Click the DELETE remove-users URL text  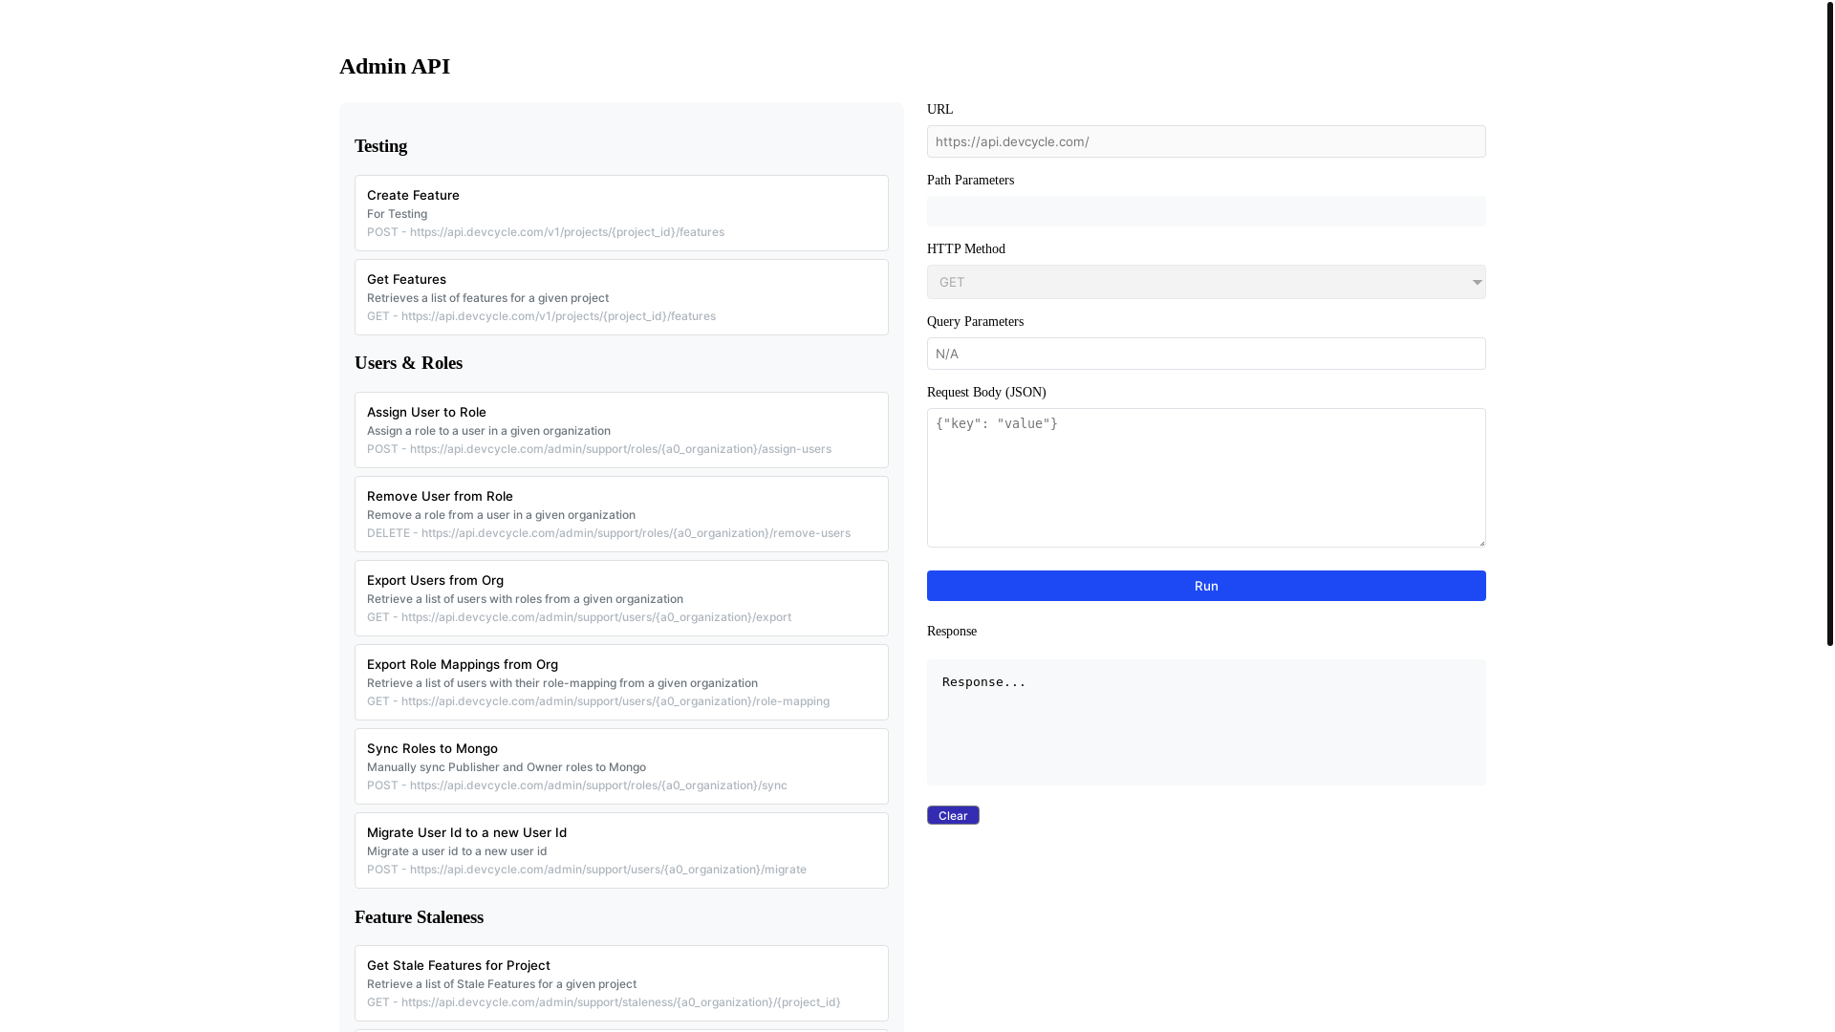(x=609, y=533)
